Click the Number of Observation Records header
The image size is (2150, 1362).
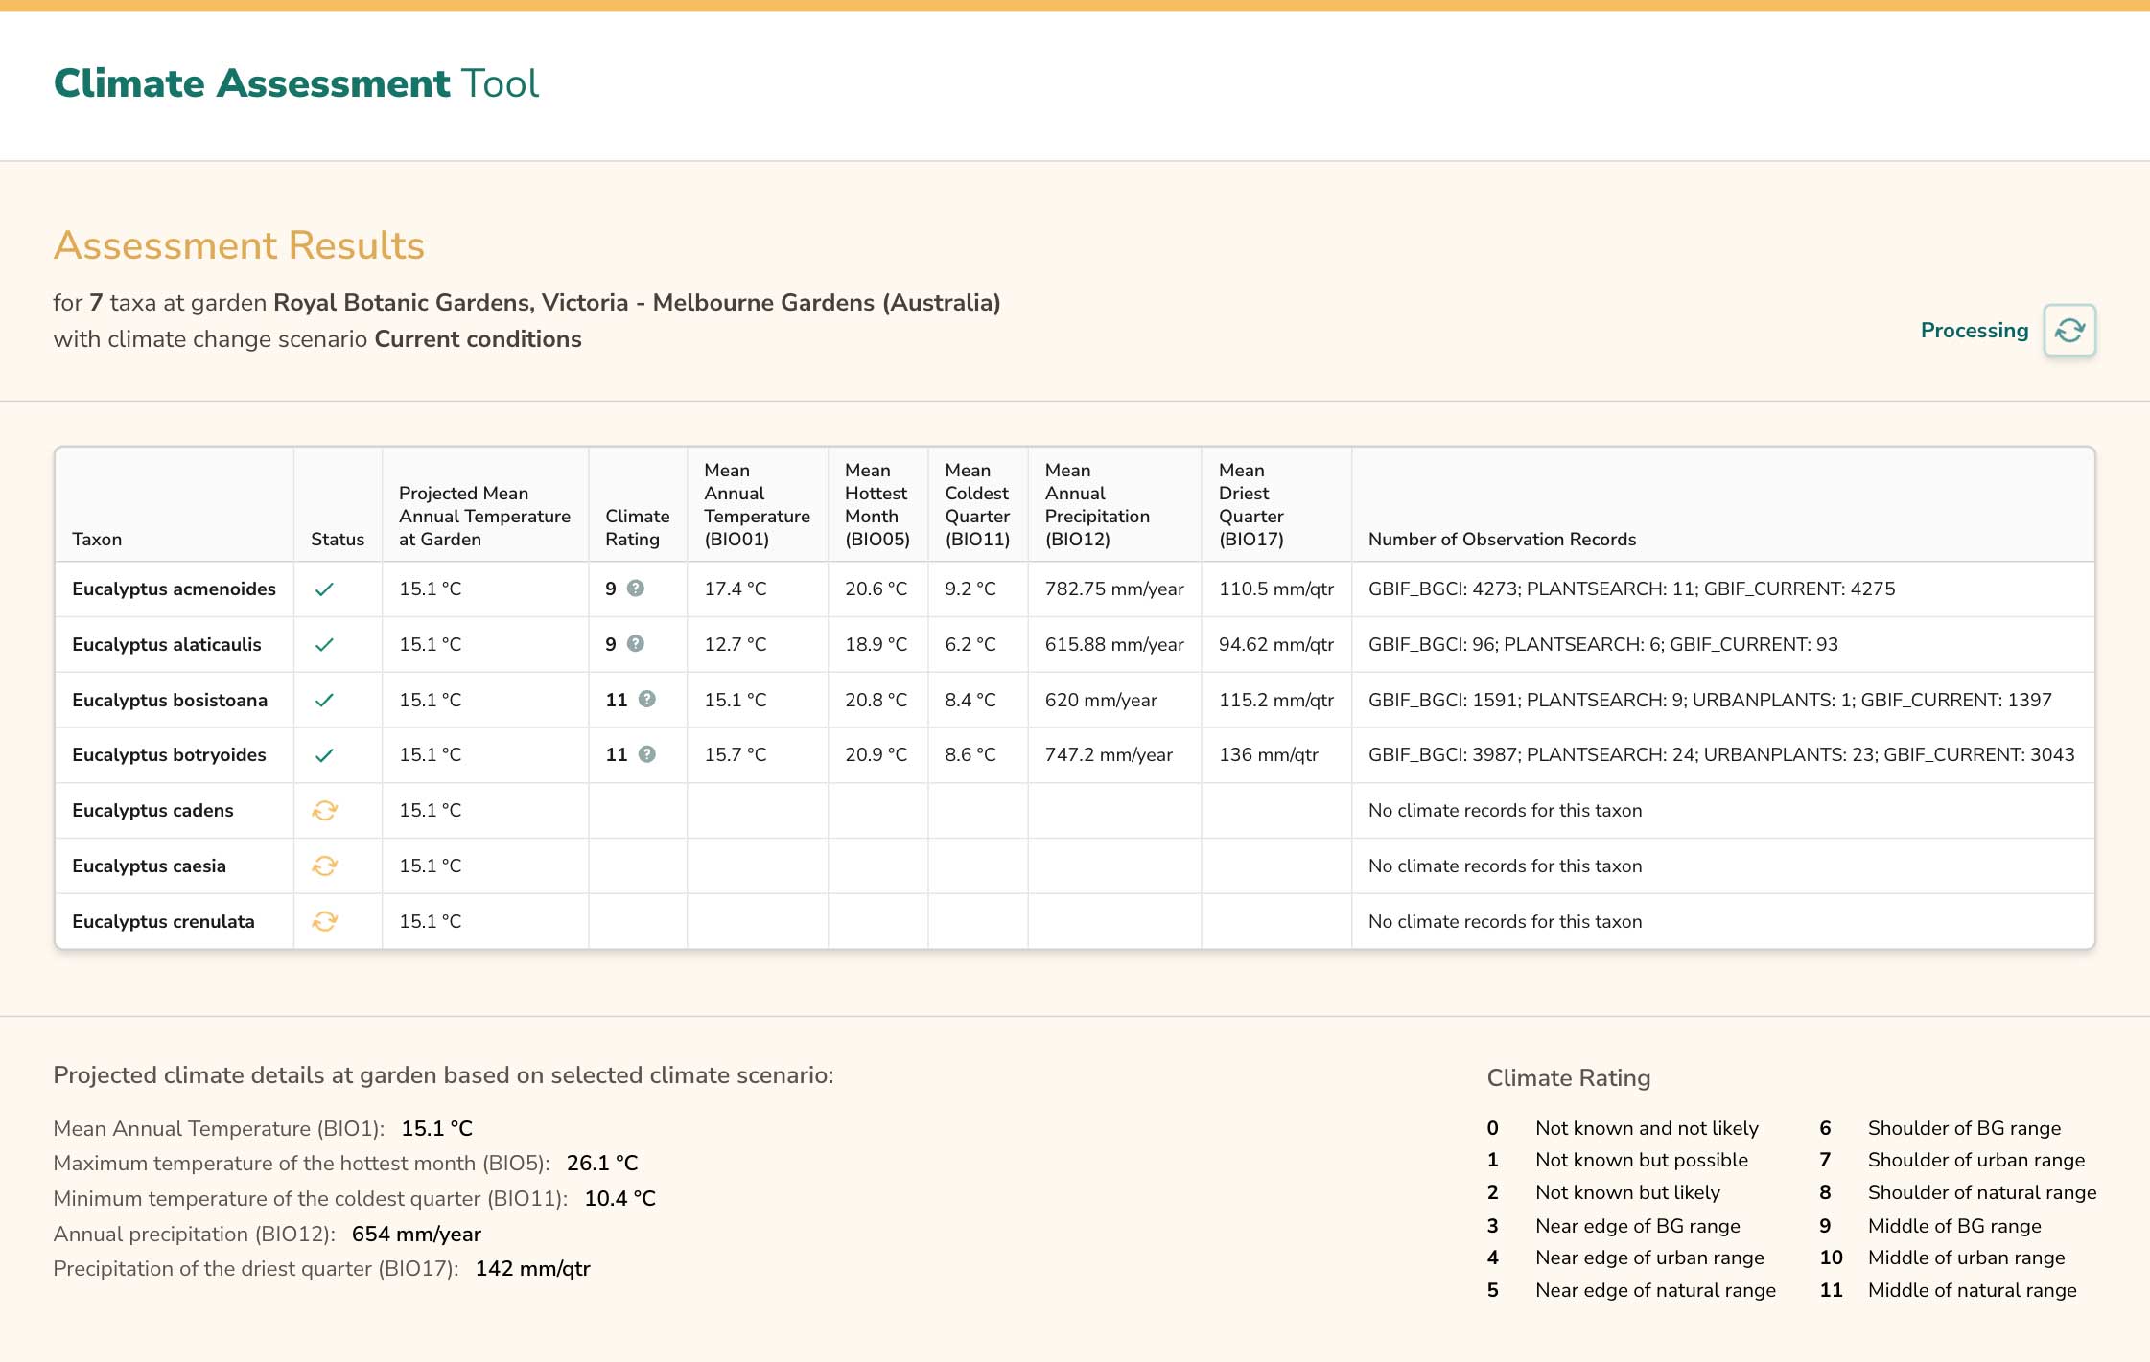(1502, 539)
